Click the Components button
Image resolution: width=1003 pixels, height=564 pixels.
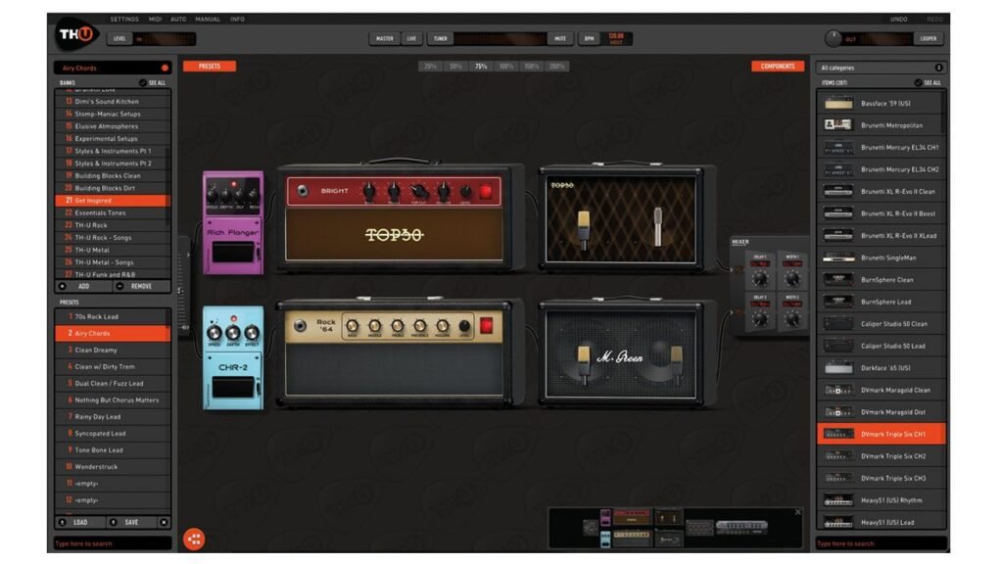coord(778,67)
